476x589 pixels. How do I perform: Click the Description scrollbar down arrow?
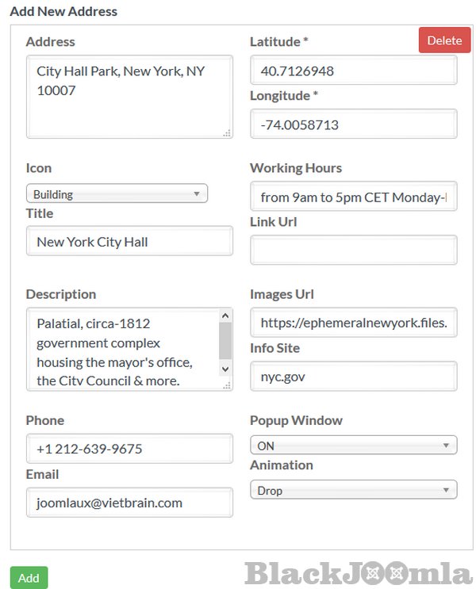[x=225, y=369]
